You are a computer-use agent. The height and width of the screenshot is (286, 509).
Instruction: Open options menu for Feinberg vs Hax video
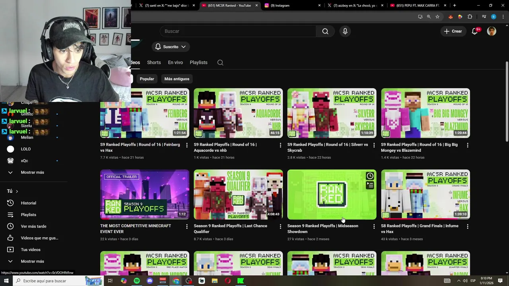pyautogui.click(x=187, y=145)
